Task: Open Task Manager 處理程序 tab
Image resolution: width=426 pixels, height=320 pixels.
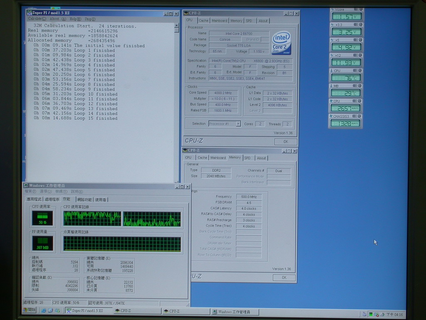Action: [52, 200]
